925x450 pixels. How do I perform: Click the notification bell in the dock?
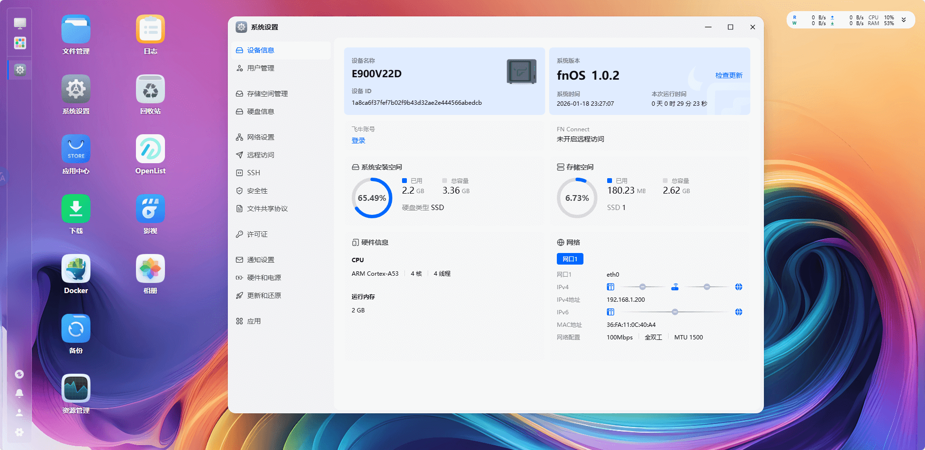[x=19, y=394]
